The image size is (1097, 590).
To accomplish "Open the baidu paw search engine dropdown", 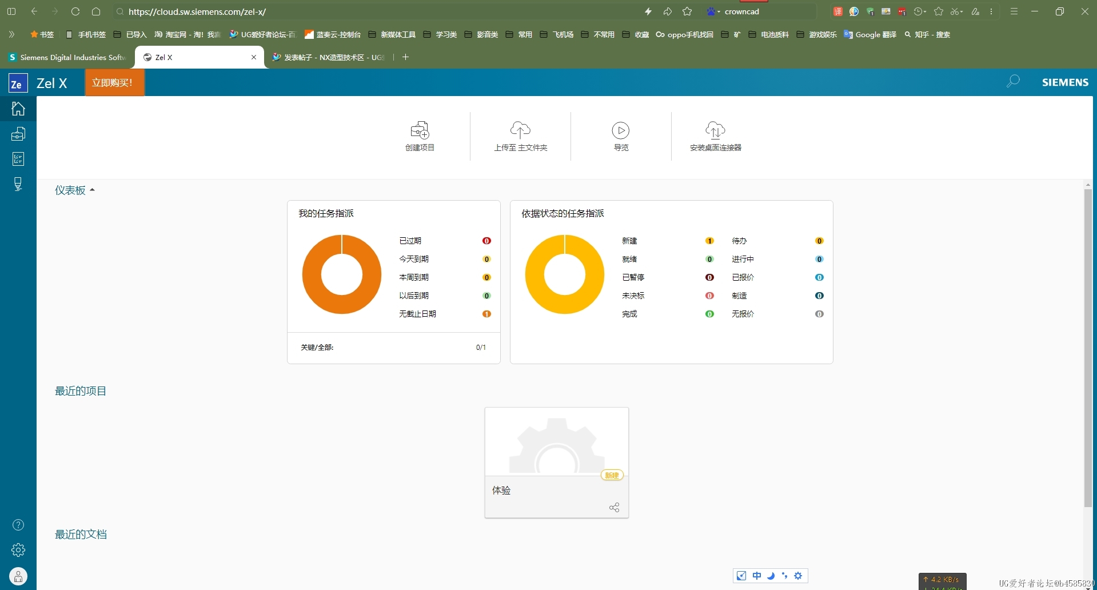I will click(713, 11).
